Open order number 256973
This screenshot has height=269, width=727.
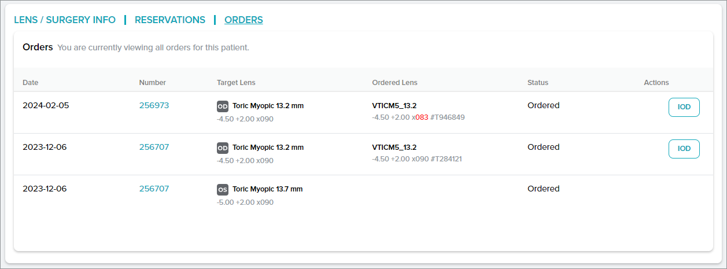tap(154, 105)
